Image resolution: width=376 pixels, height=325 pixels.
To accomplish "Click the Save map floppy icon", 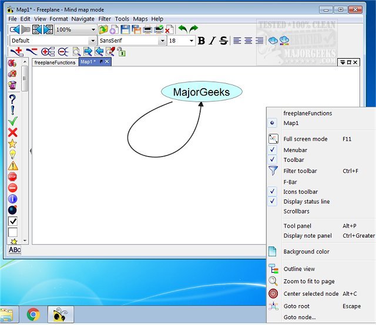I will [x=125, y=29].
